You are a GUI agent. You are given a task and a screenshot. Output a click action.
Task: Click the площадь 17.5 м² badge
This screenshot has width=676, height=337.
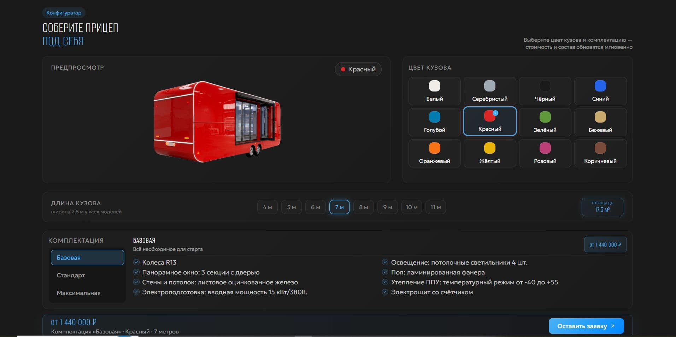602,207
